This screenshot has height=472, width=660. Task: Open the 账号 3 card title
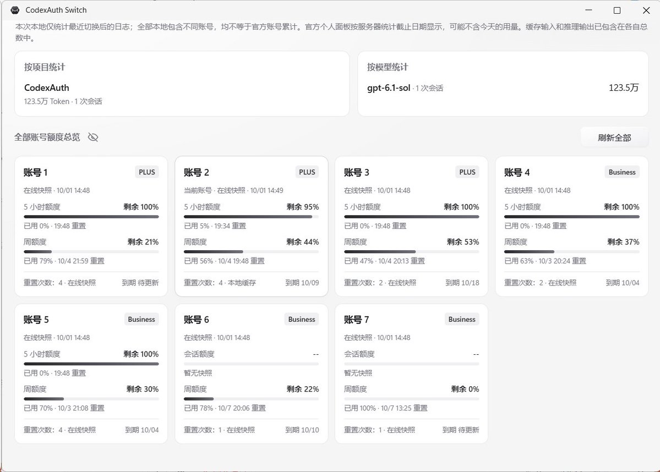tap(357, 173)
